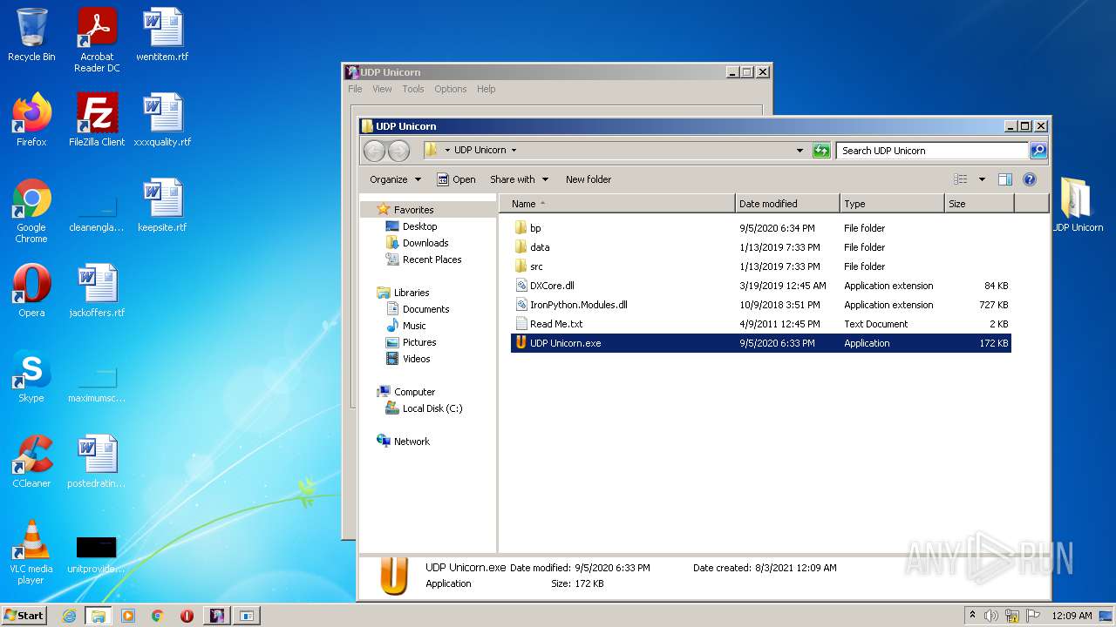Sort by Name column header
Image resolution: width=1116 pixels, height=627 pixels.
click(617, 204)
